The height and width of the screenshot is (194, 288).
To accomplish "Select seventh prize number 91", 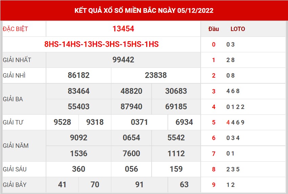I will click(139, 185).
